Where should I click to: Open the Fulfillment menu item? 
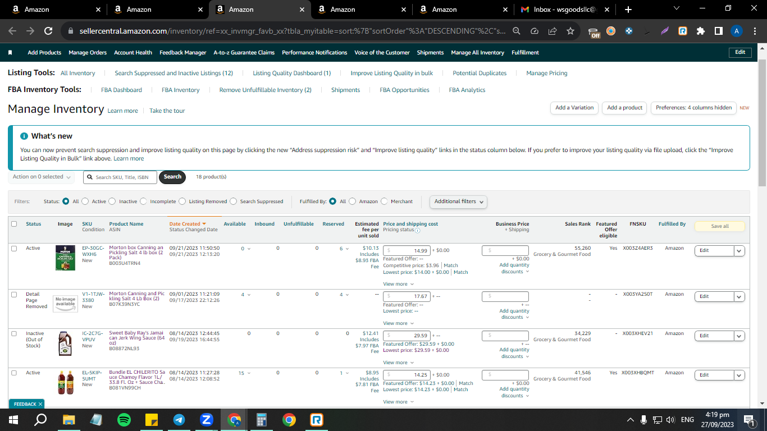point(525,53)
